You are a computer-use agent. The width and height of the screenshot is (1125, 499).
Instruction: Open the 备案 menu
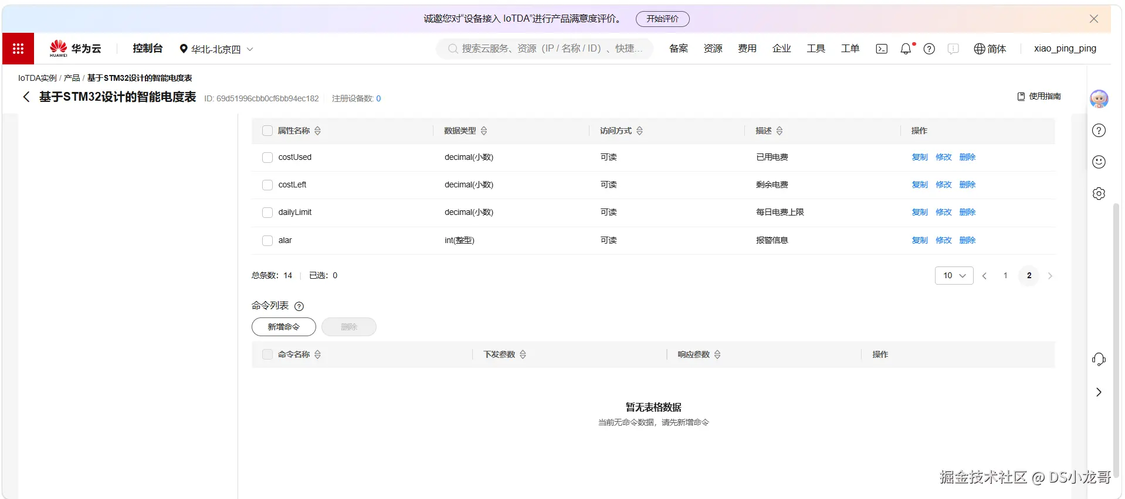(x=679, y=49)
